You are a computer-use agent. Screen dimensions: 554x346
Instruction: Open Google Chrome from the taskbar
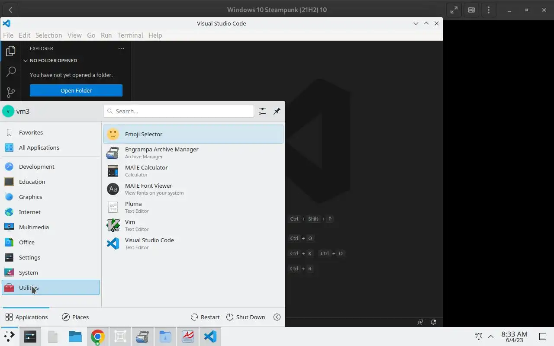point(98,336)
